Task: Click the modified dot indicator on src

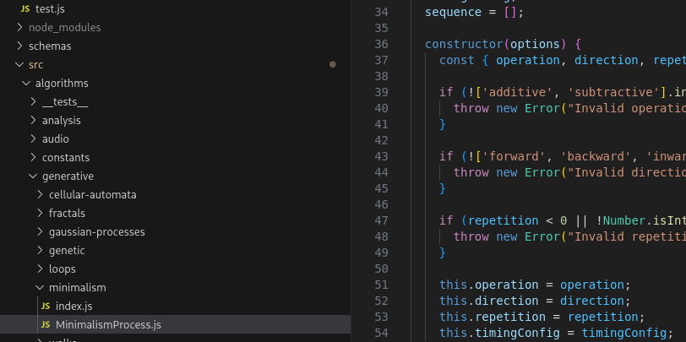Action: [333, 64]
